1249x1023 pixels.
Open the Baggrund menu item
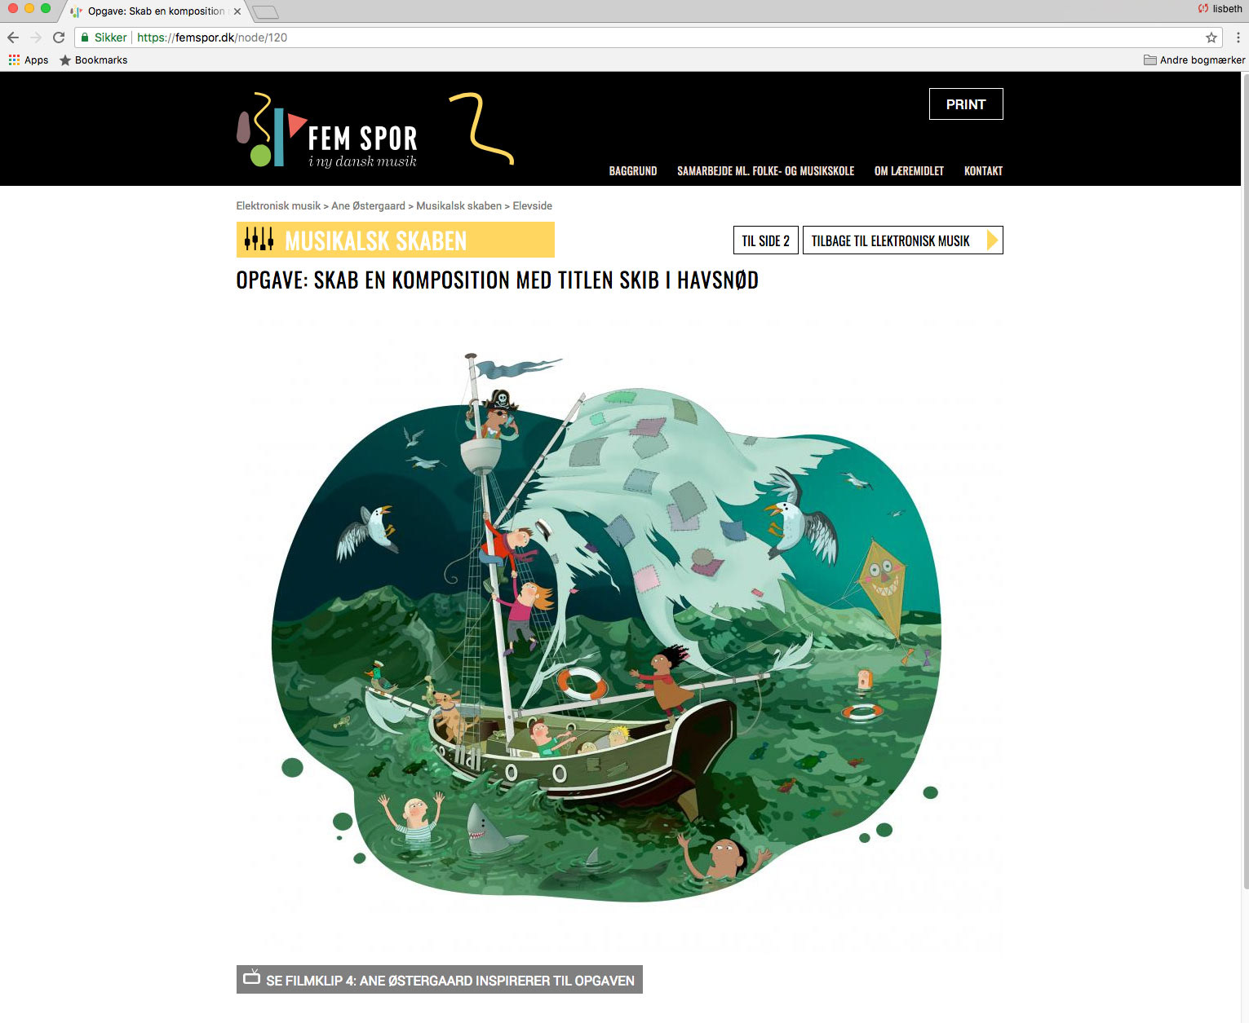point(633,171)
